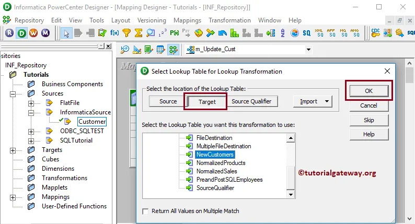Open the Versioning menu

[152, 20]
